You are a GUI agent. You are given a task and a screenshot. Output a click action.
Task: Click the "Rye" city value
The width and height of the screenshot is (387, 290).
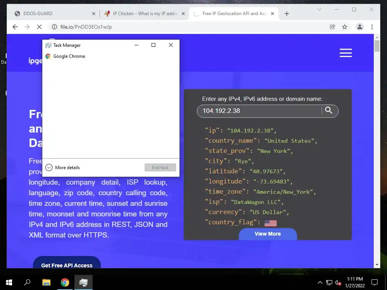(x=243, y=161)
